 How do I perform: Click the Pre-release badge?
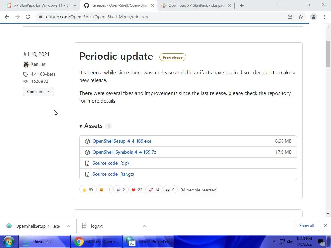(x=173, y=57)
